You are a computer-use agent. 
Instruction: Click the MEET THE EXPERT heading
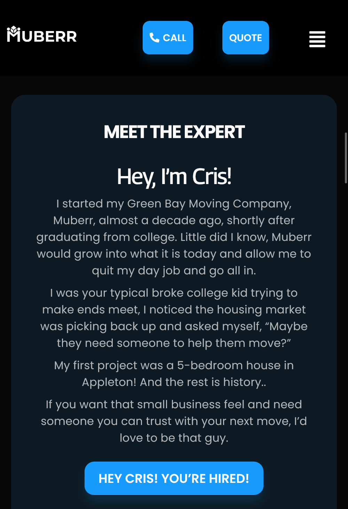click(x=174, y=132)
